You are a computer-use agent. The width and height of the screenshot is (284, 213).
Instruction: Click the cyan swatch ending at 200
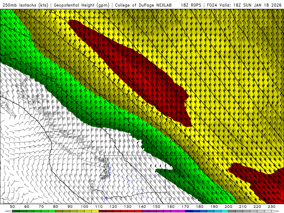coord(225,211)
